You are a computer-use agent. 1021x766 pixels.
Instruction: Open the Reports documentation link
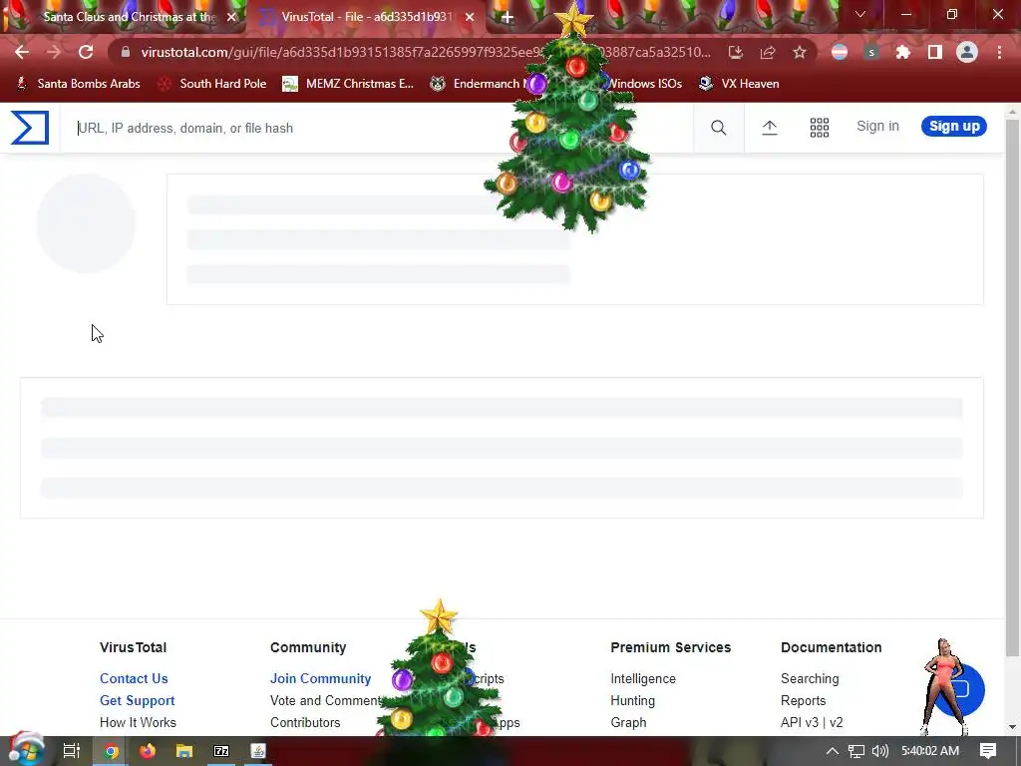tap(803, 701)
